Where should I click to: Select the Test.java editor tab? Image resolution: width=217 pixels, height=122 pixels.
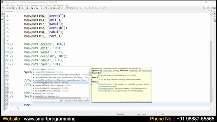pos(9,12)
